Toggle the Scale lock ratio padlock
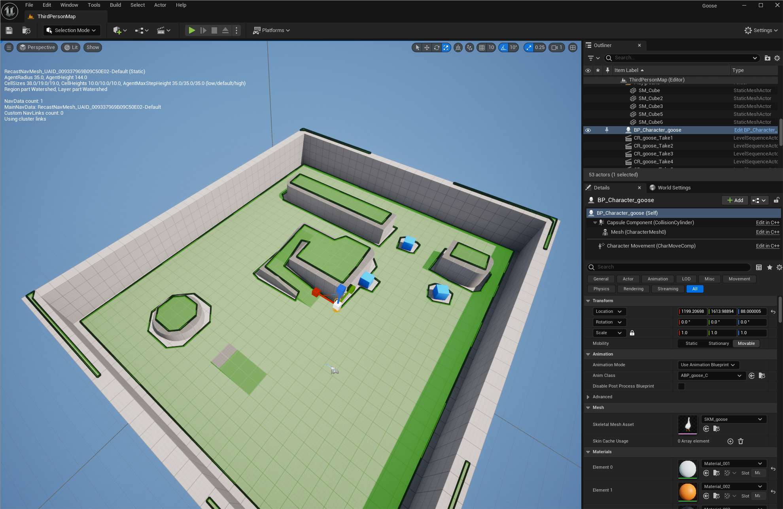 click(x=632, y=333)
